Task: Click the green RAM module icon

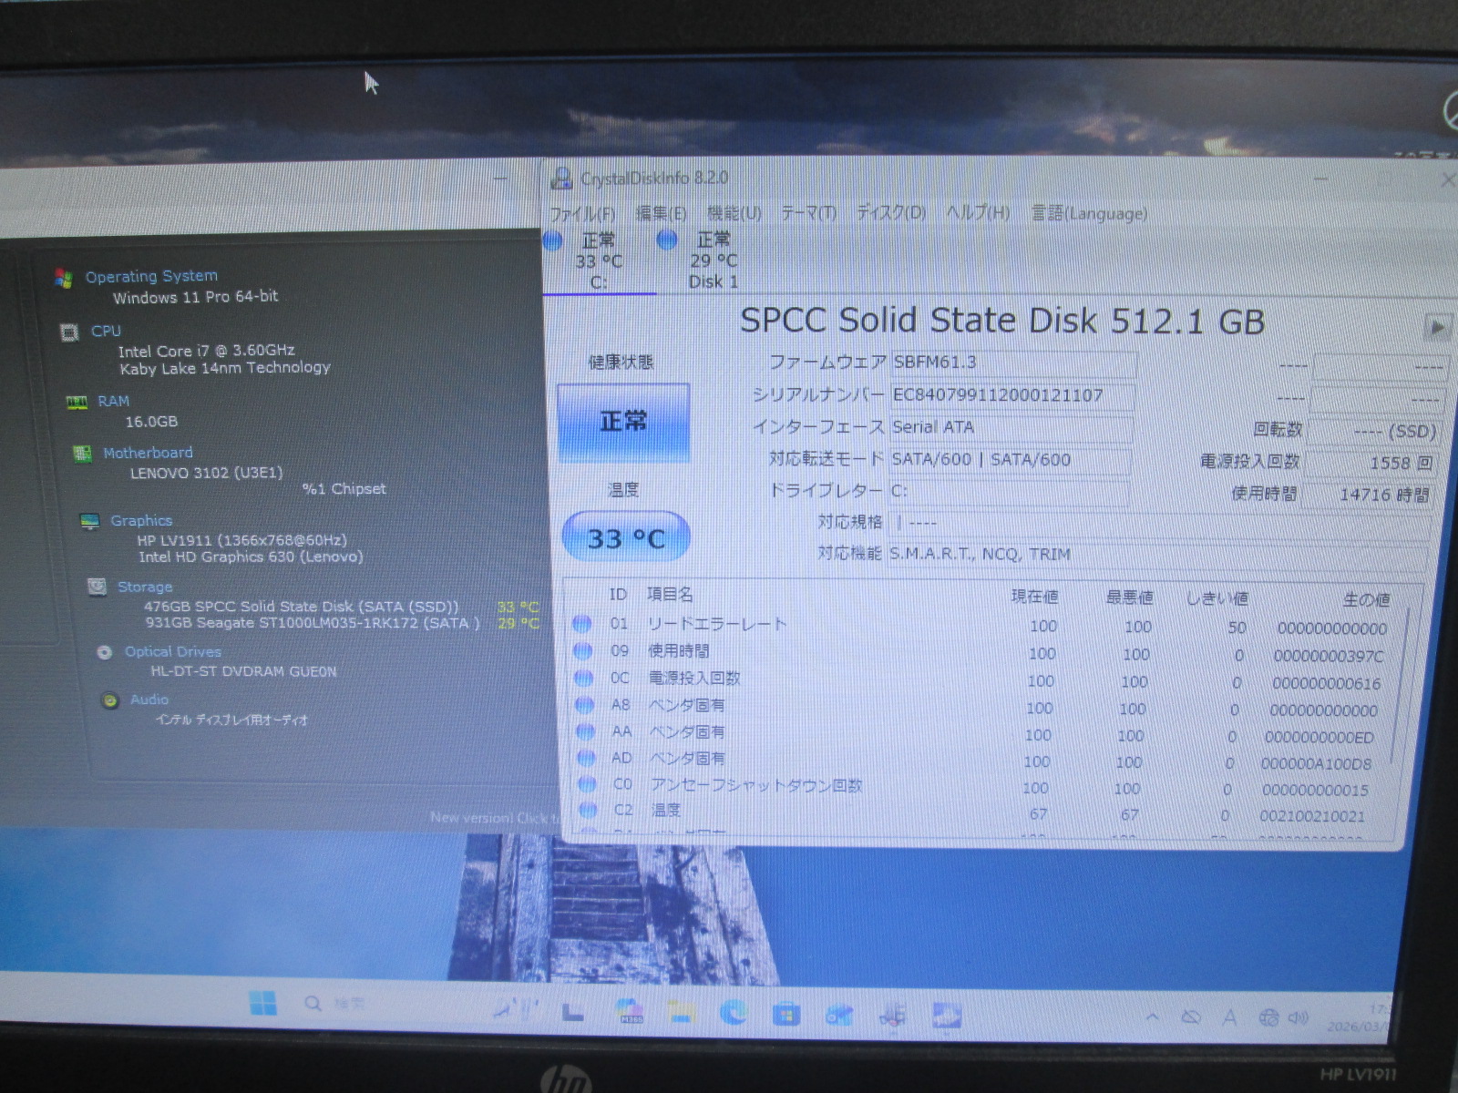Action: 77,402
